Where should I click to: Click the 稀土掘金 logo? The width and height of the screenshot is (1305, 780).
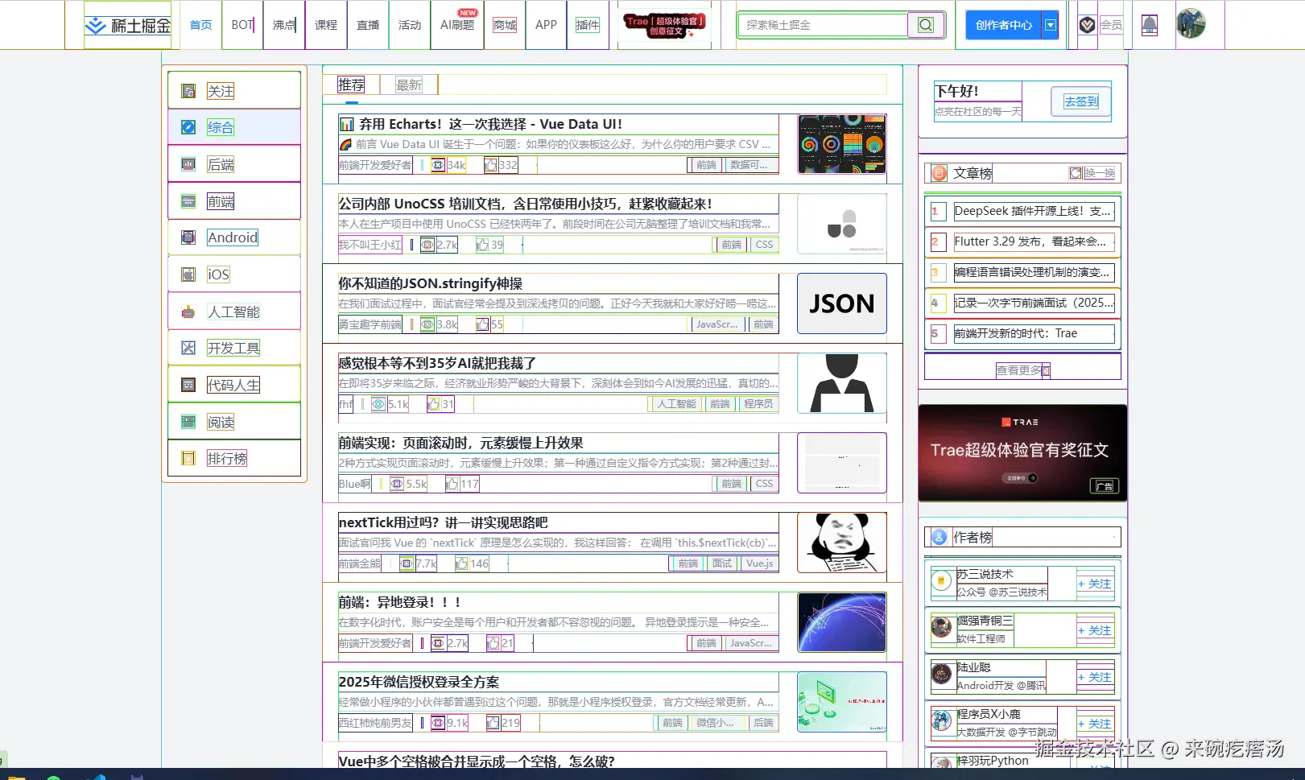[128, 25]
